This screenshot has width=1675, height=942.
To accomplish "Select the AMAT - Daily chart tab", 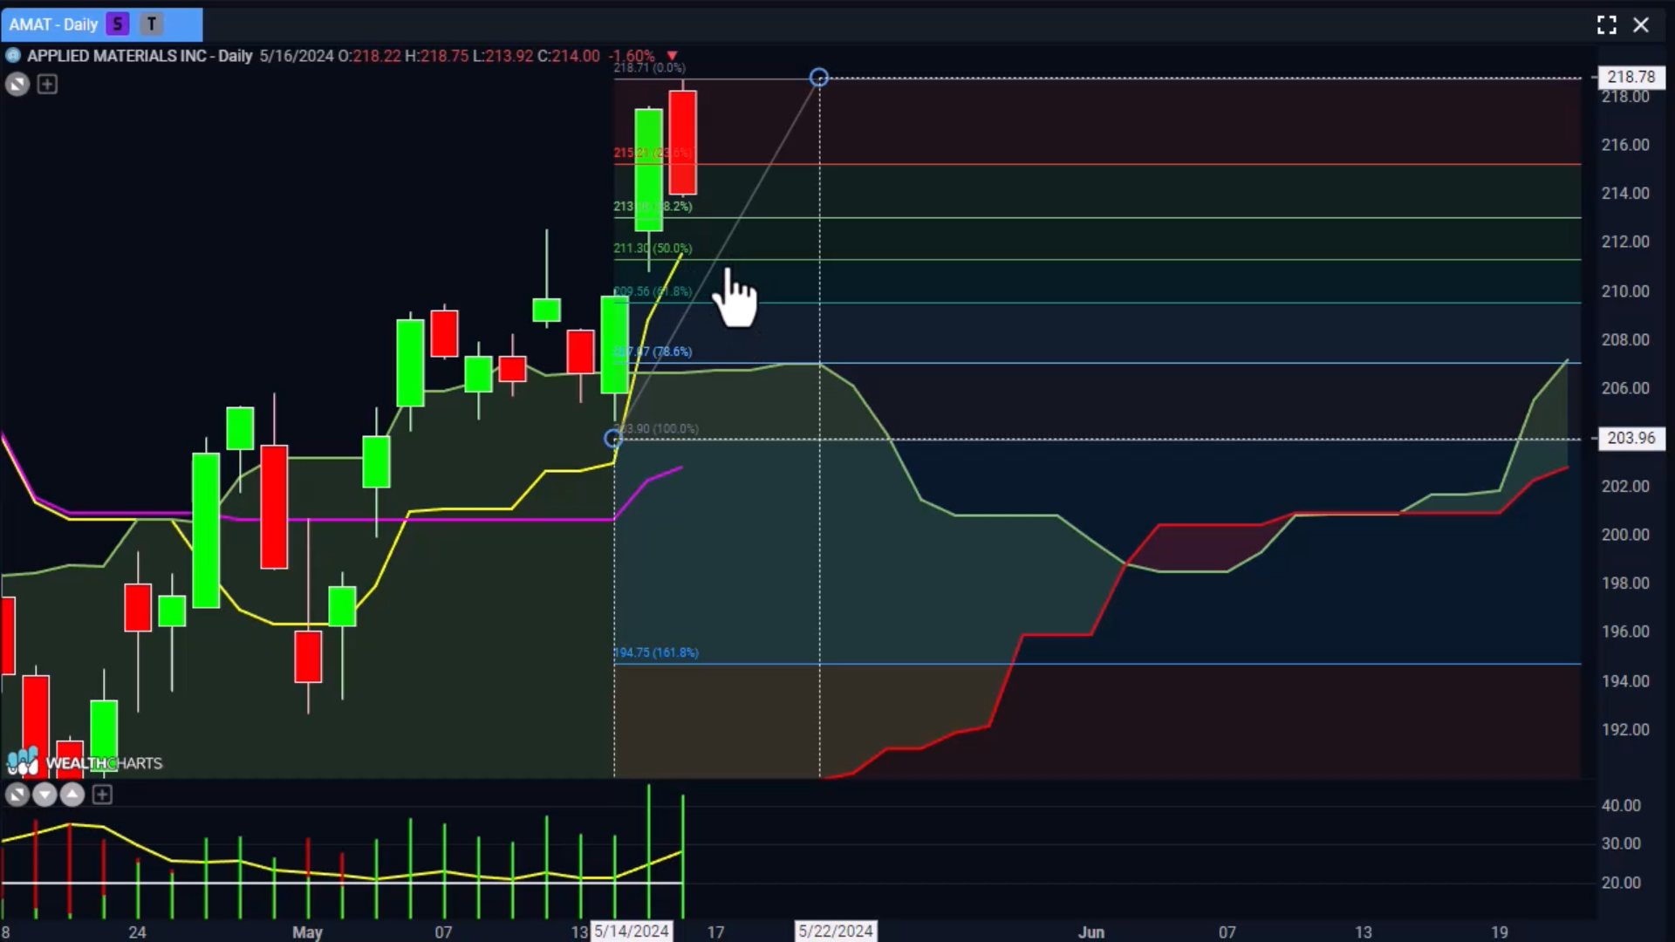I will (101, 24).
